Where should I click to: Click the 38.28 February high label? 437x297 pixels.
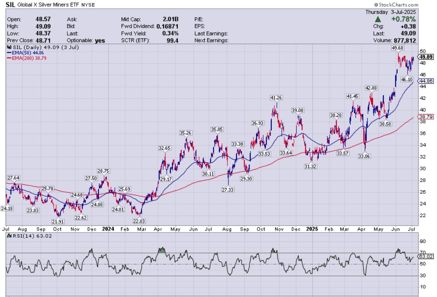(x=336, y=115)
